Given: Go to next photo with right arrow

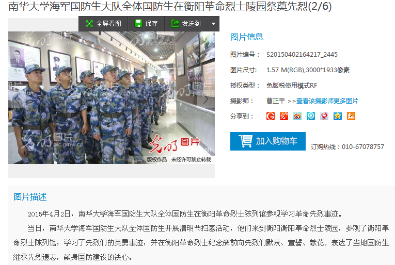Looking at the screenshot, I should coord(206,99).
